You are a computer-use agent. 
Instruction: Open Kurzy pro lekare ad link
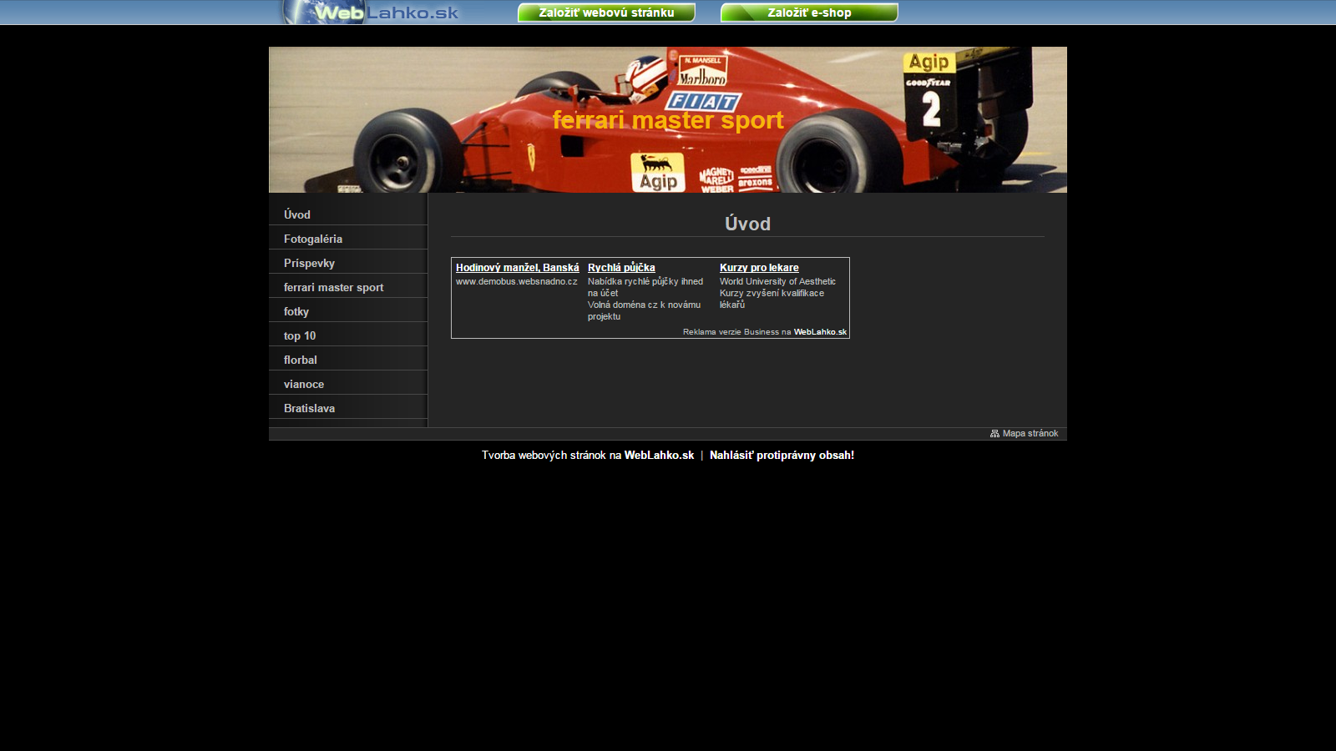(759, 268)
